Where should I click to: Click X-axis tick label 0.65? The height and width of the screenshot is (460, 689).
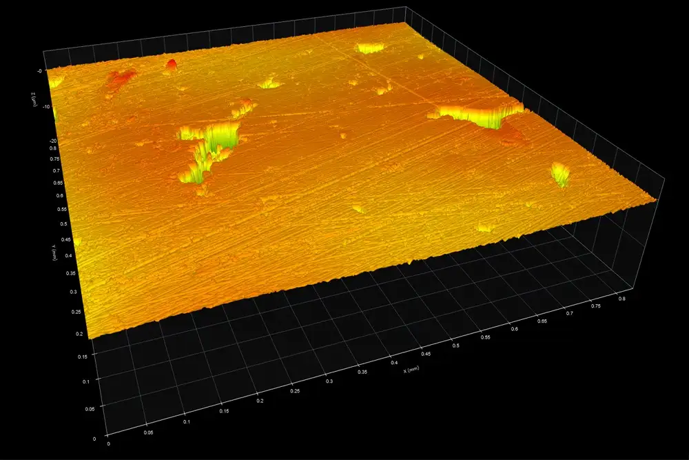tap(542, 321)
